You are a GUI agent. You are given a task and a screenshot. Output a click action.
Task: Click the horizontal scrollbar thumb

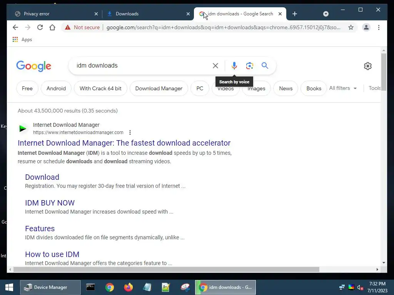click(166, 269)
